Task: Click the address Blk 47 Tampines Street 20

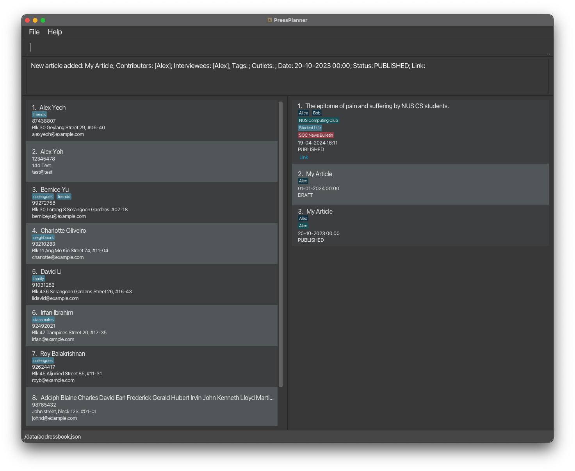Action: [69, 333]
